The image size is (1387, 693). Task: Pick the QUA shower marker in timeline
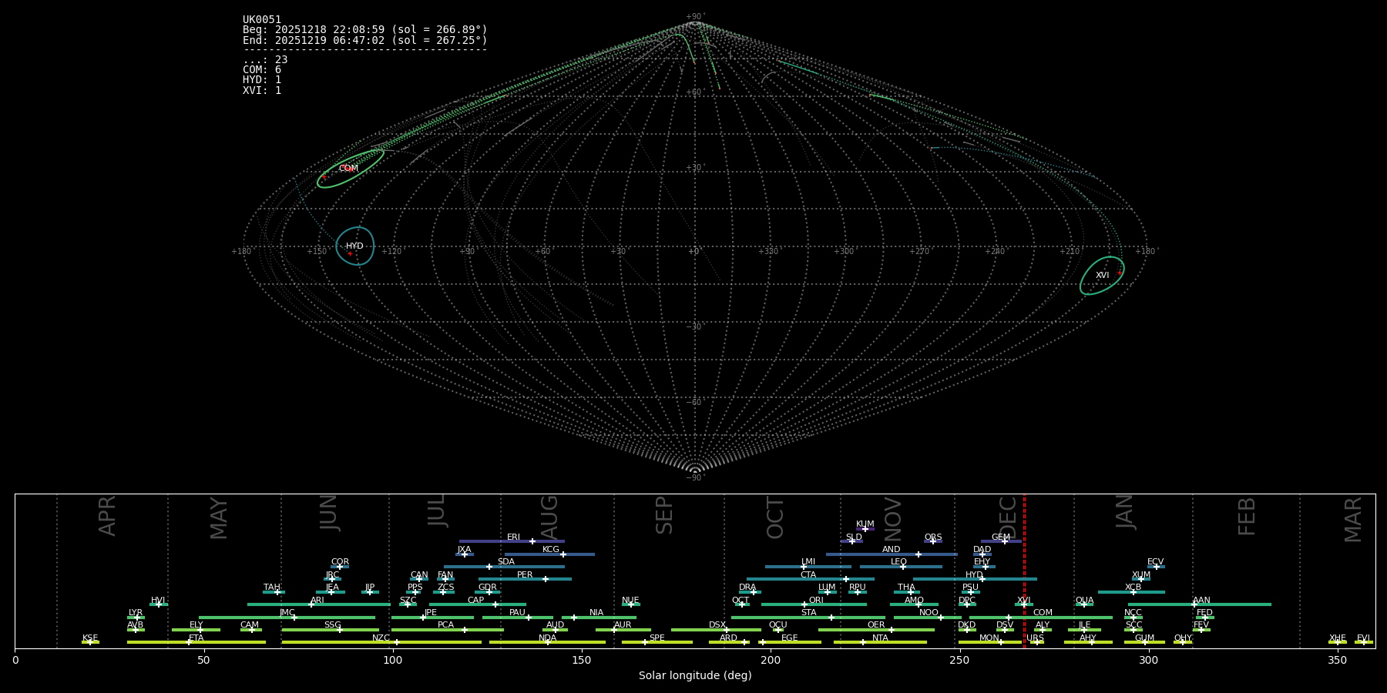point(1084,604)
